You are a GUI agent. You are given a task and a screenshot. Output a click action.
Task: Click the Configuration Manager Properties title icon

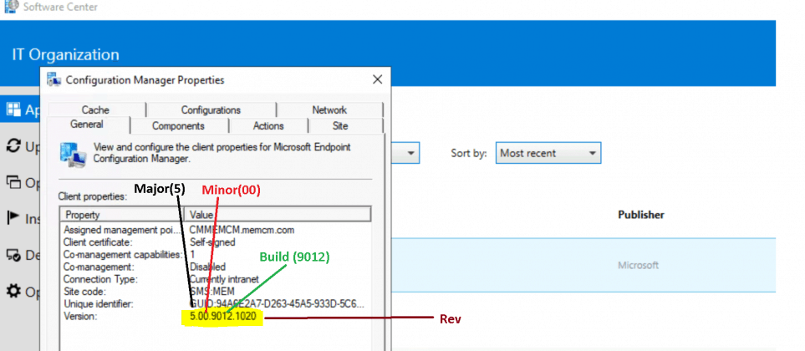coord(53,79)
